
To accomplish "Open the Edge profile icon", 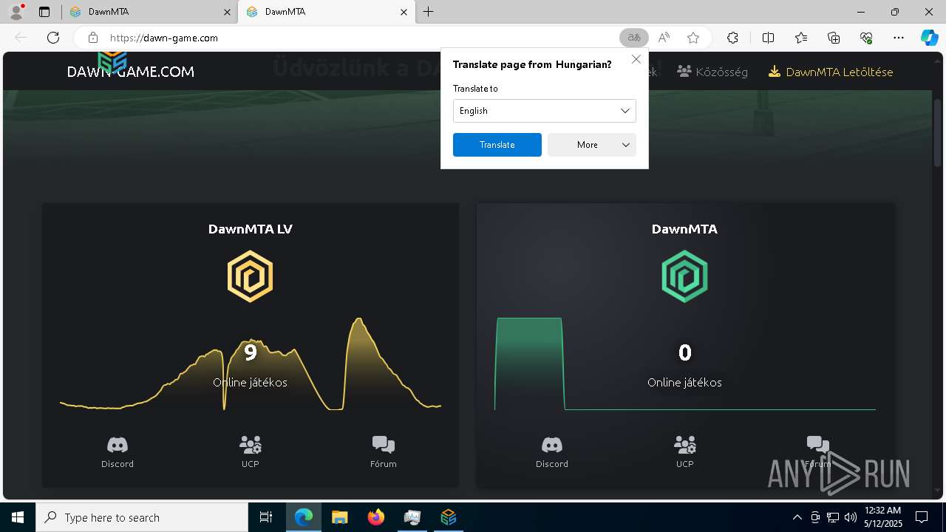I will (x=16, y=12).
